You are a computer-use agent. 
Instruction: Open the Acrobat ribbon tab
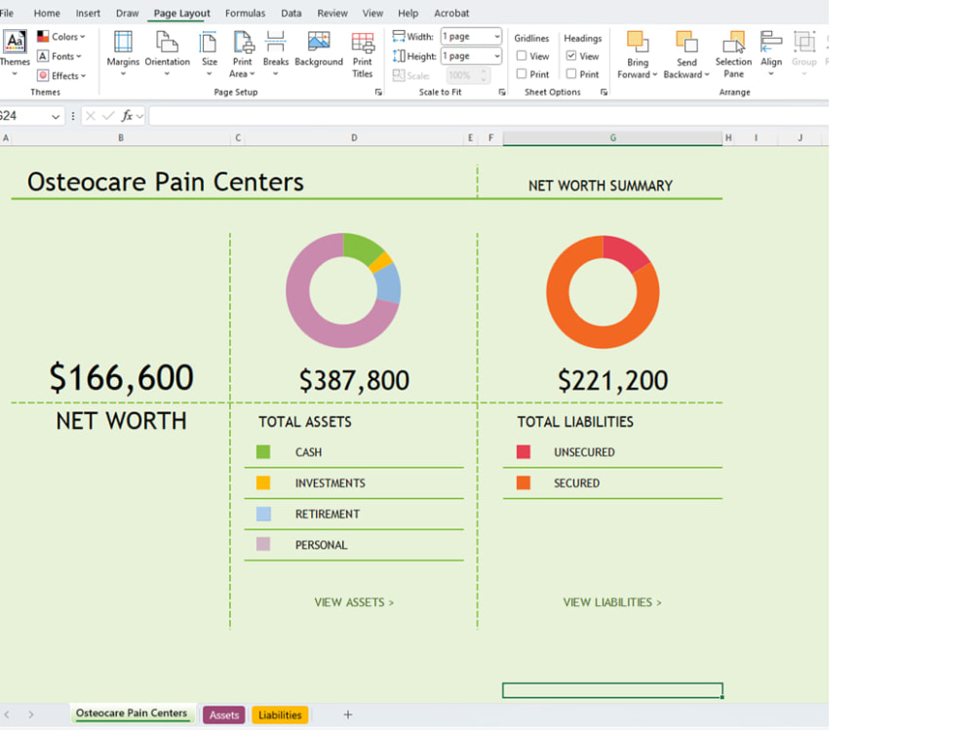(451, 13)
